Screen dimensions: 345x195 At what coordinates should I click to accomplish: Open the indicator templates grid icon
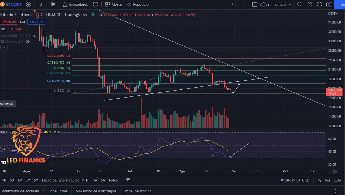tap(95, 5)
